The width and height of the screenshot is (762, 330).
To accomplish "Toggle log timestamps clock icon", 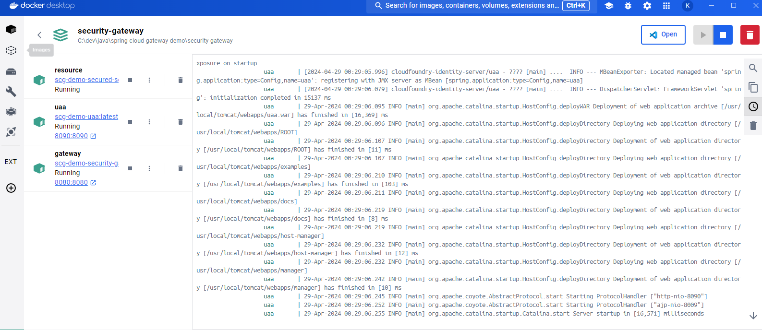I will point(753,106).
